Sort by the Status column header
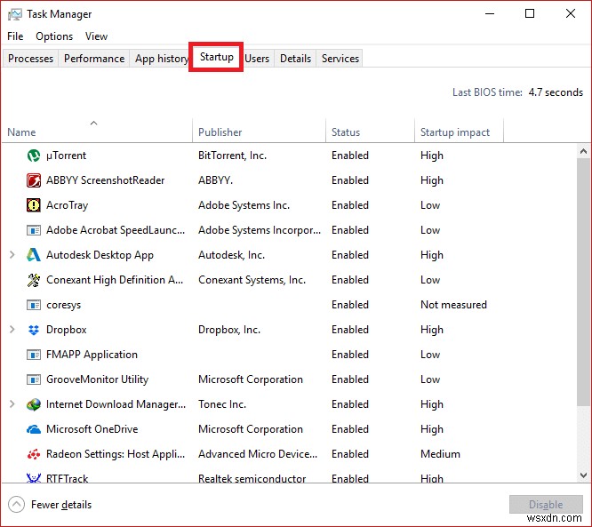592x527 pixels. pyautogui.click(x=370, y=131)
